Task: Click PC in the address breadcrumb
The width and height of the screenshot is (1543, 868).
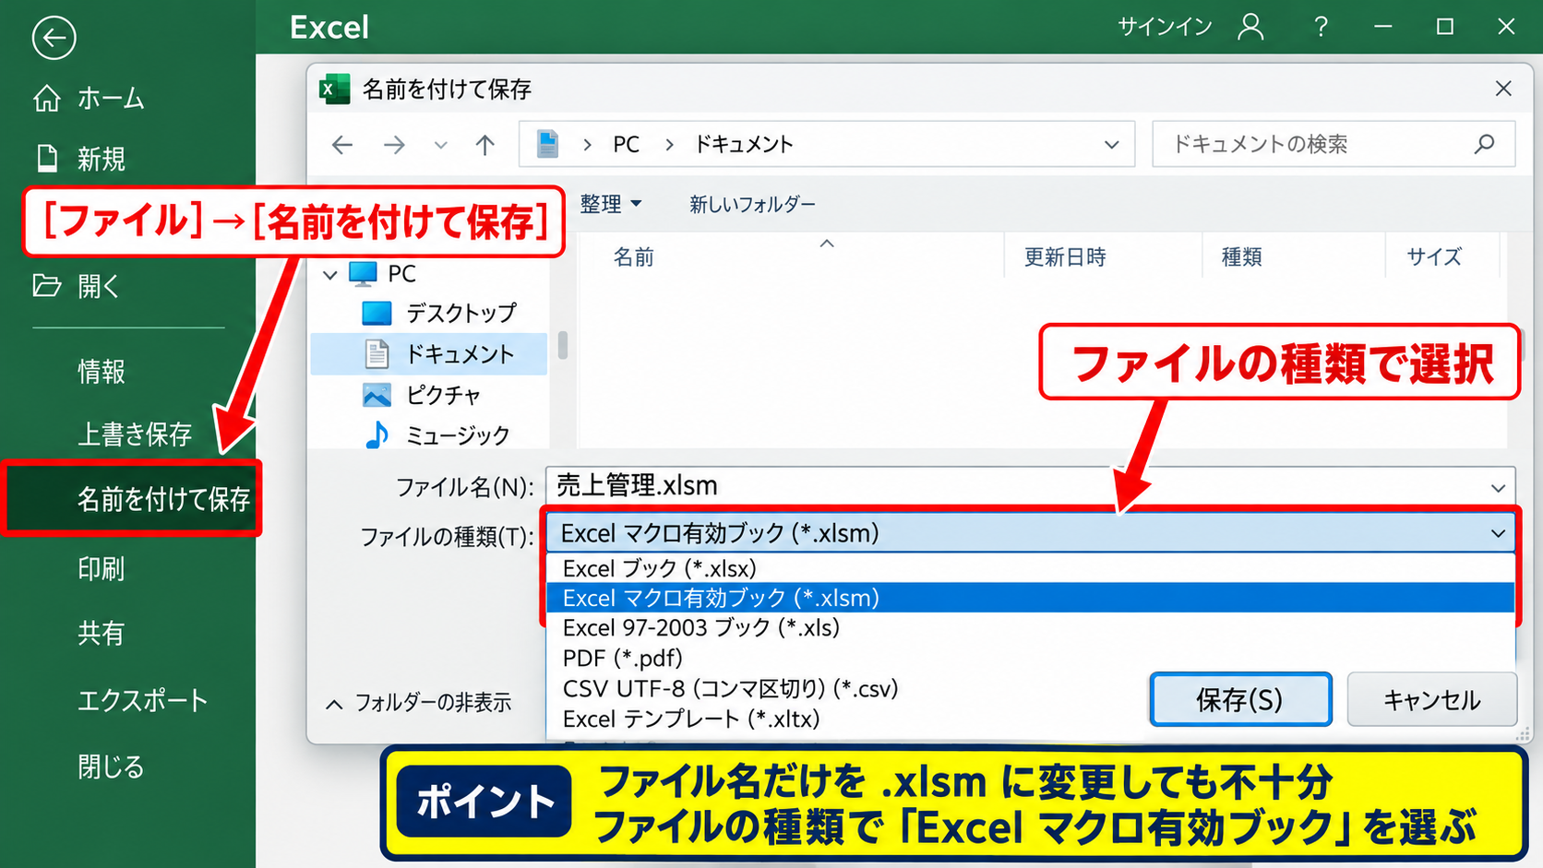Action: coord(626,144)
